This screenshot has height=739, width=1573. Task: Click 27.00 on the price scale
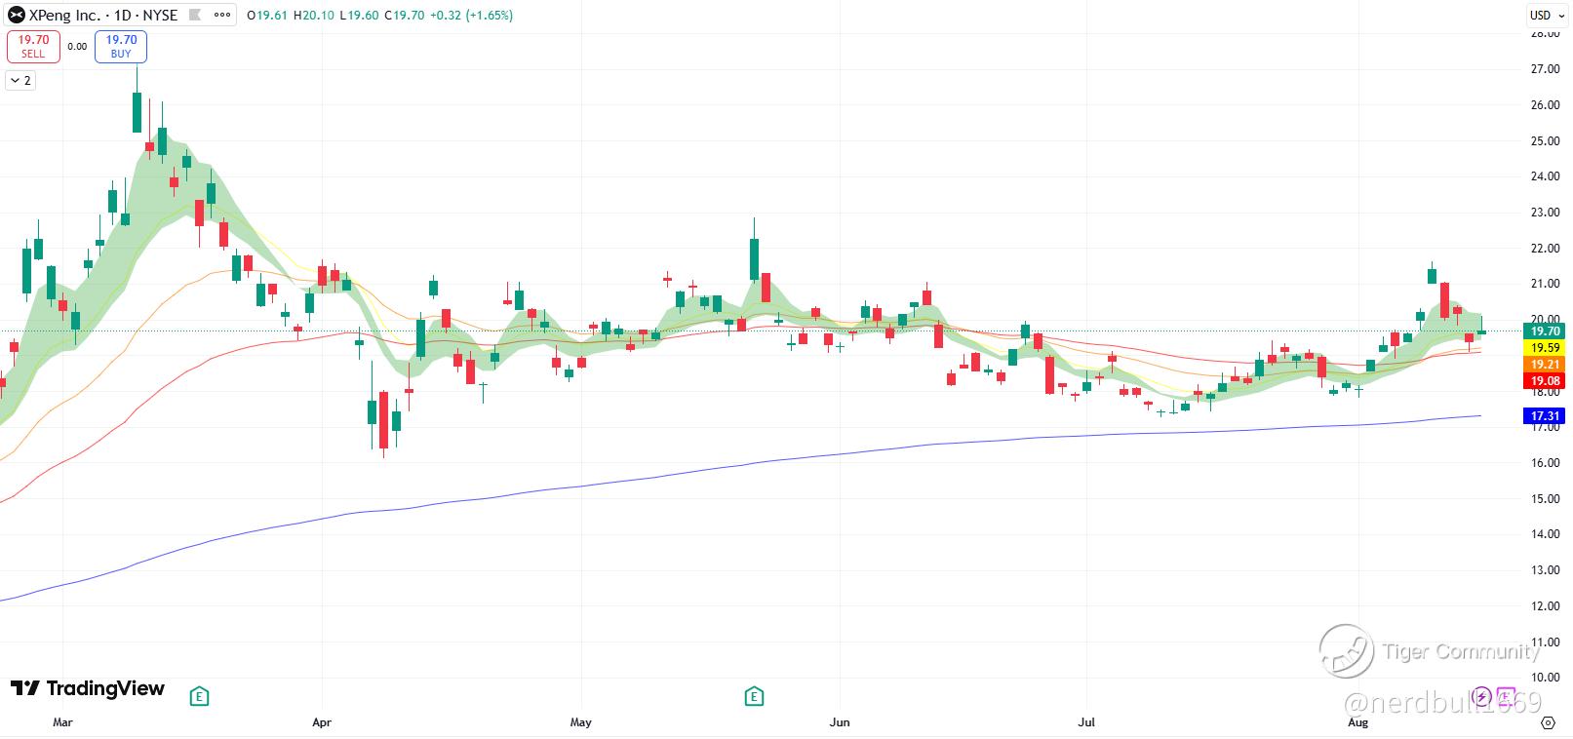[x=1545, y=69]
